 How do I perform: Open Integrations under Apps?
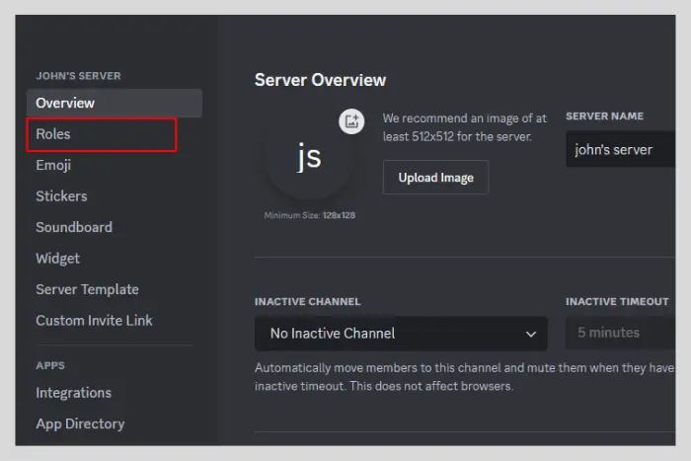[x=74, y=393]
